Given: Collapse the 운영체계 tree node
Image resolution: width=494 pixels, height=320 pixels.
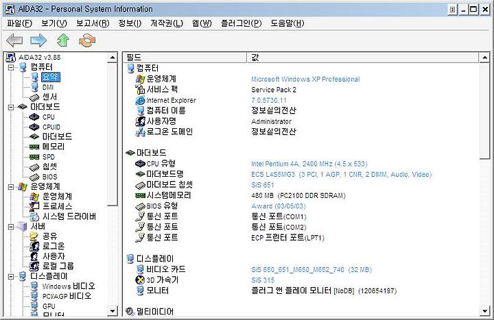Looking at the screenshot, I should [11, 187].
